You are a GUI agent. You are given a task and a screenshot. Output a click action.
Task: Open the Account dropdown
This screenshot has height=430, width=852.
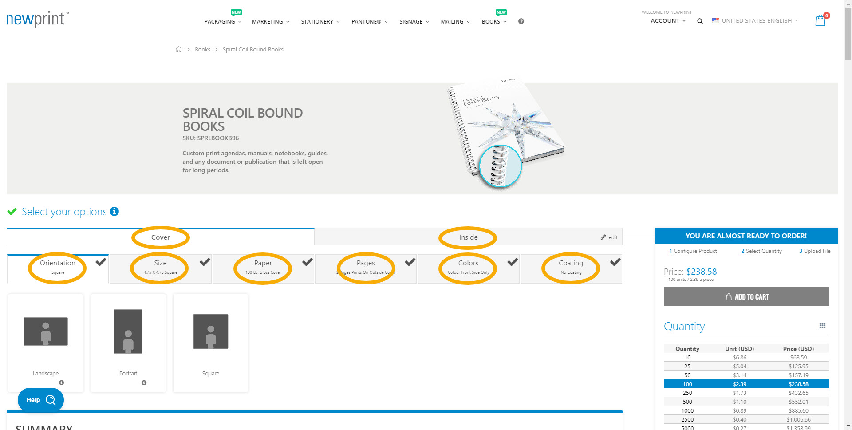tap(668, 20)
